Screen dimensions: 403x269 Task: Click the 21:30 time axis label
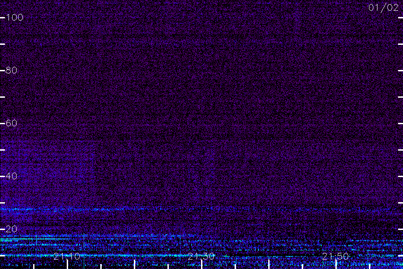coord(201,256)
